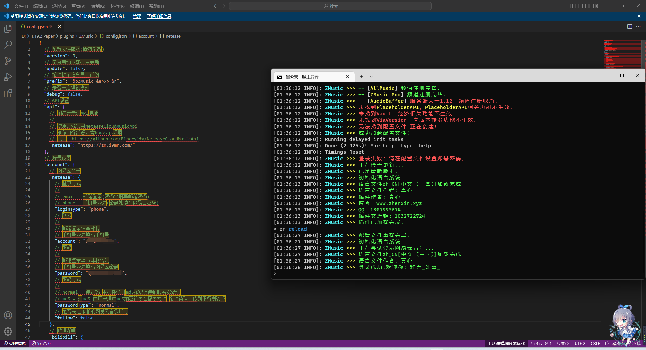
Task: Open the Search view in activity bar
Action: point(8,45)
